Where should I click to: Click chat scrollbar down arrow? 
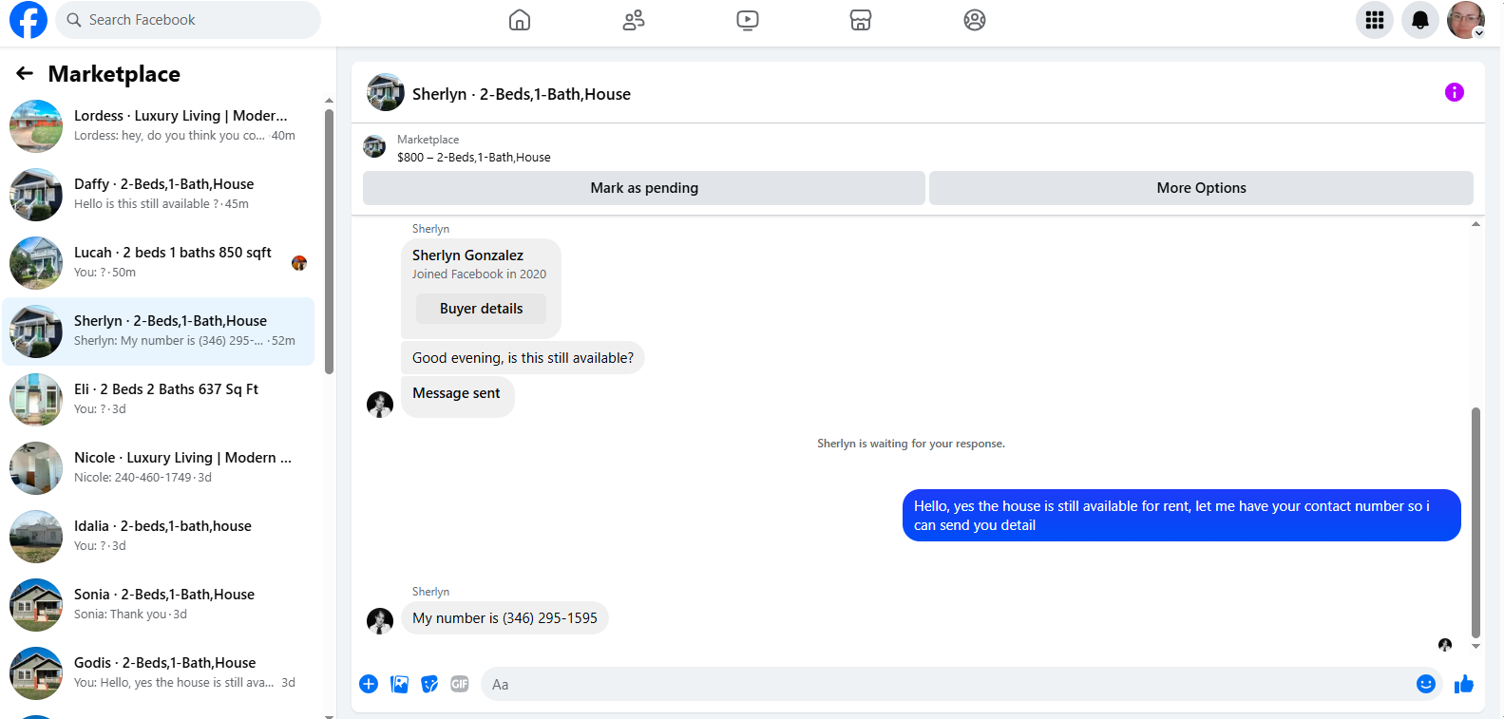[1475, 647]
